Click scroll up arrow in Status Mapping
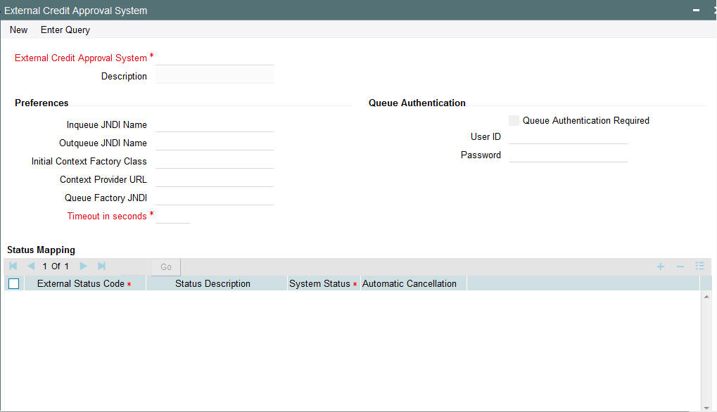The width and height of the screenshot is (717, 412). (x=706, y=297)
